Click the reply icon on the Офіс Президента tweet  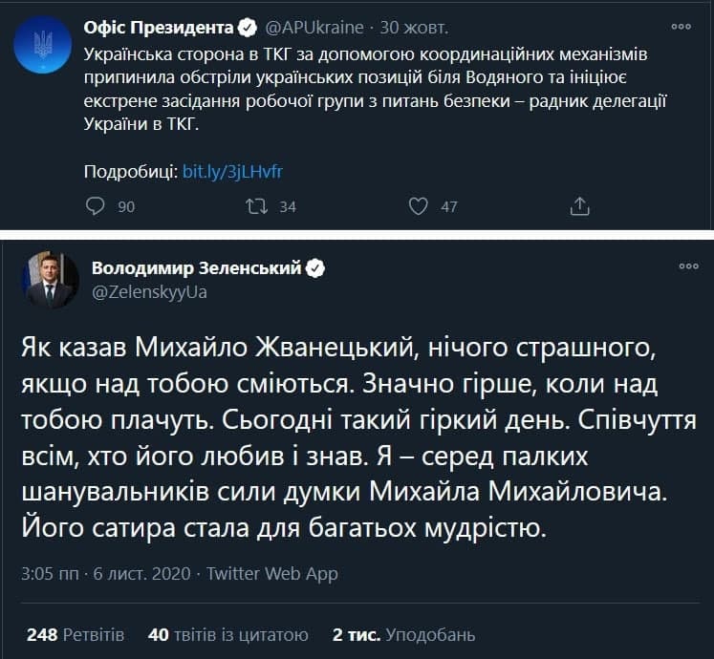pos(95,206)
